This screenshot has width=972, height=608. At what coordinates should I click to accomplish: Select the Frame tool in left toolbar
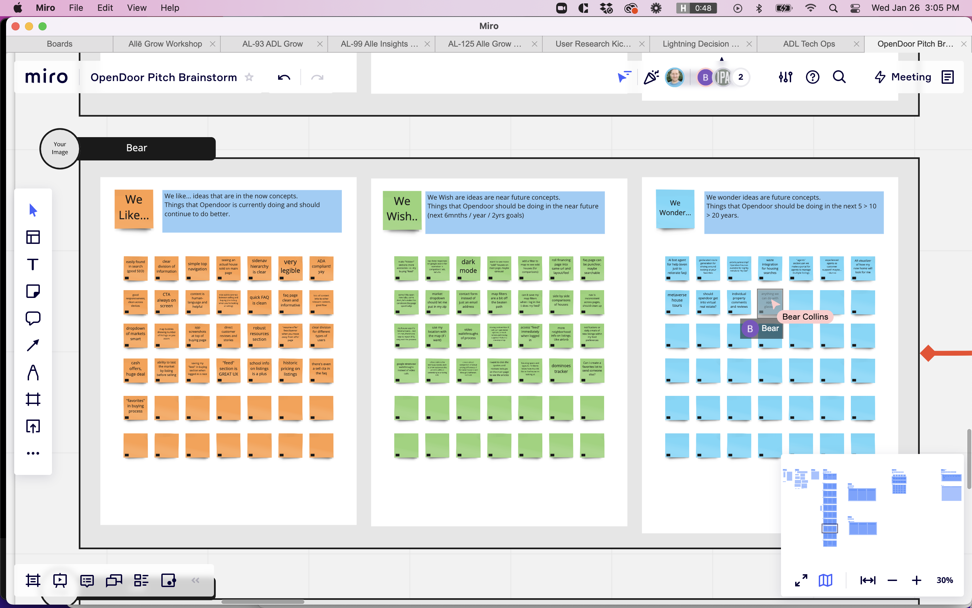click(33, 399)
